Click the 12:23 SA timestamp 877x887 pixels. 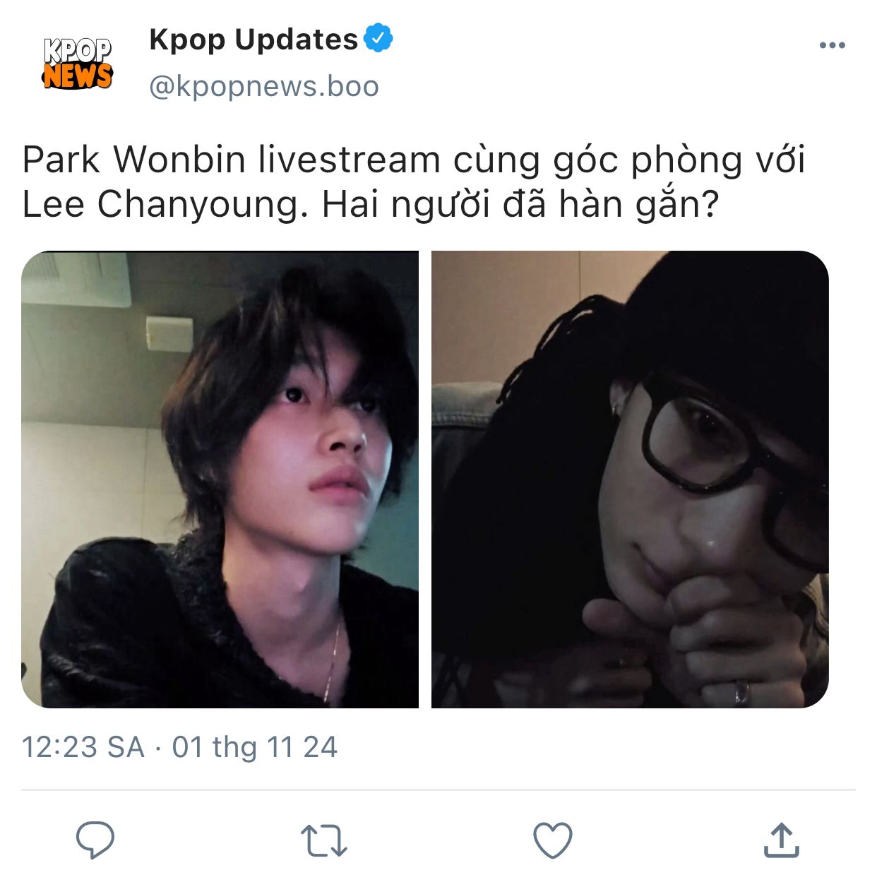pos(83,747)
